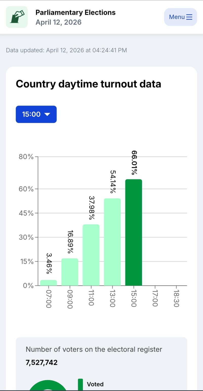The height and width of the screenshot is (391, 203).
Task: Click the ballot box logo icon
Action: pyautogui.click(x=16, y=17)
